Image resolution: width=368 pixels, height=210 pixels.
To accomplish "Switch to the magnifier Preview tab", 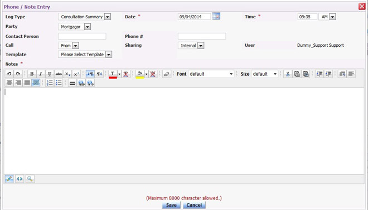I will click(x=30, y=179).
